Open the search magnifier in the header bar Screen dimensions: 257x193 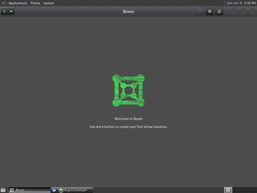pos(200,11)
